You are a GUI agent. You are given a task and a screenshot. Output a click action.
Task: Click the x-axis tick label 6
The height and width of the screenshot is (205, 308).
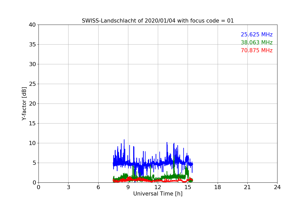pos(98,187)
